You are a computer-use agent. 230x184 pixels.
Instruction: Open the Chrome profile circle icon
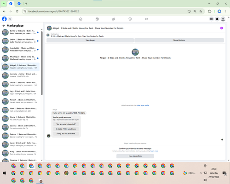(x=219, y=11)
